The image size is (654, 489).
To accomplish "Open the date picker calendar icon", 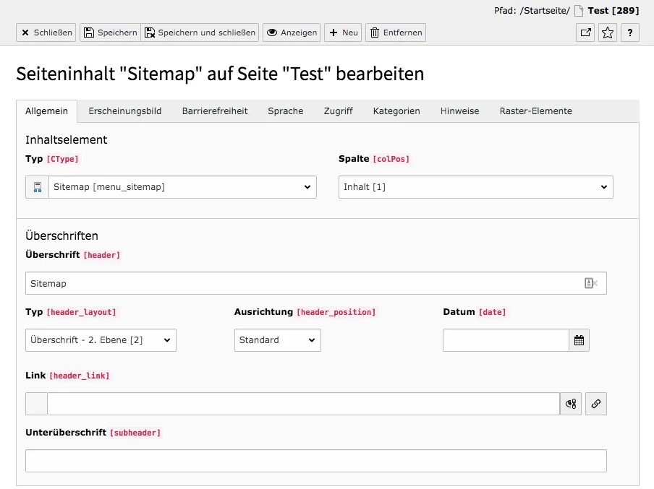I will [579, 339].
